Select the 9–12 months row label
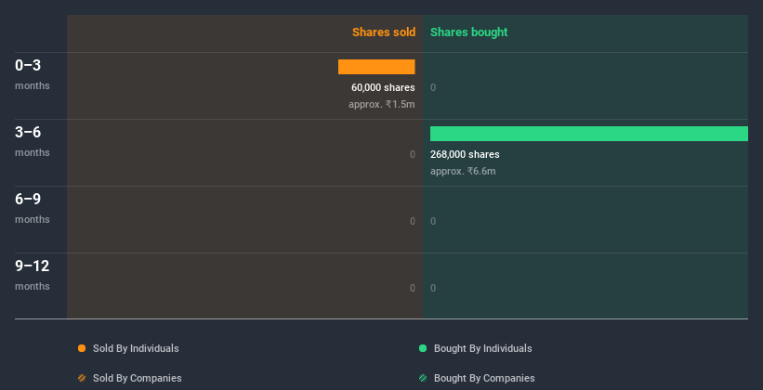 (33, 275)
